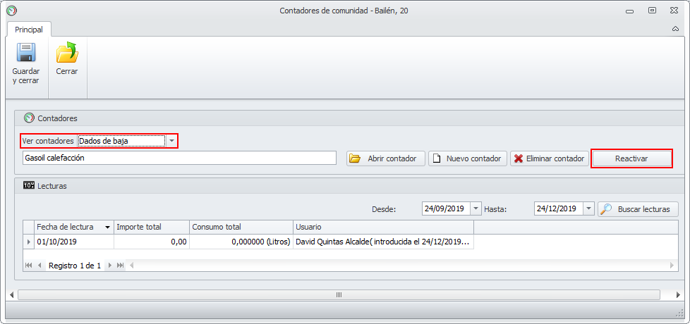Close the Contadores de comunidad window
This screenshot has height=324, width=690.
coord(674,10)
